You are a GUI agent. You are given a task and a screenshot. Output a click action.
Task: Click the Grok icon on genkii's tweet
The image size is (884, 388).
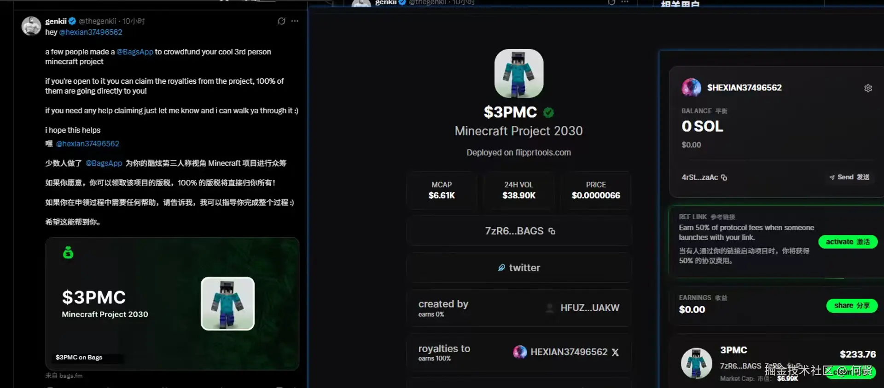pos(281,21)
